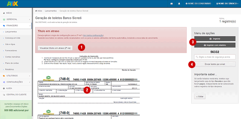This screenshot has height=119, width=241.
Task: Click the gears icon beside CONFIGURAÇÕES
Action: point(4,82)
